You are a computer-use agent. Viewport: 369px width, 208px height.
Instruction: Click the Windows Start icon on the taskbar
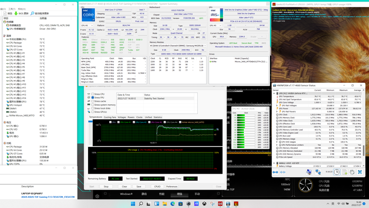[133, 203]
